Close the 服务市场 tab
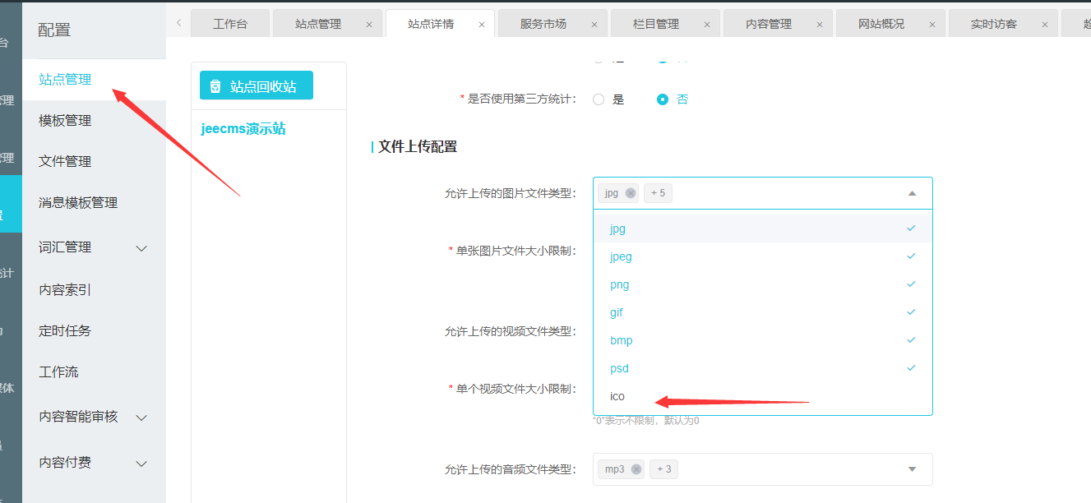 594,25
